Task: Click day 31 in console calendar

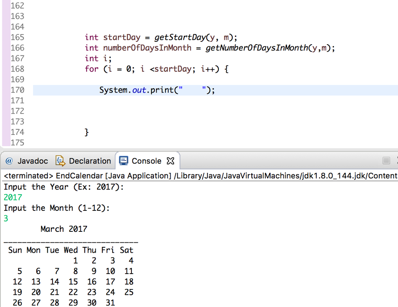Action: tap(110, 303)
